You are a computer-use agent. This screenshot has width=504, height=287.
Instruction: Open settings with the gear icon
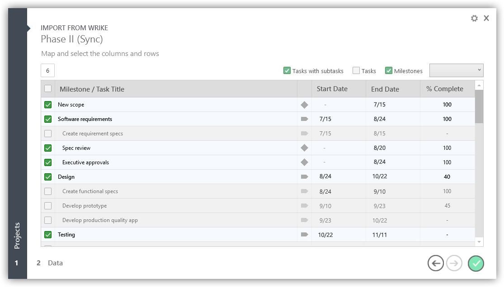[474, 19]
